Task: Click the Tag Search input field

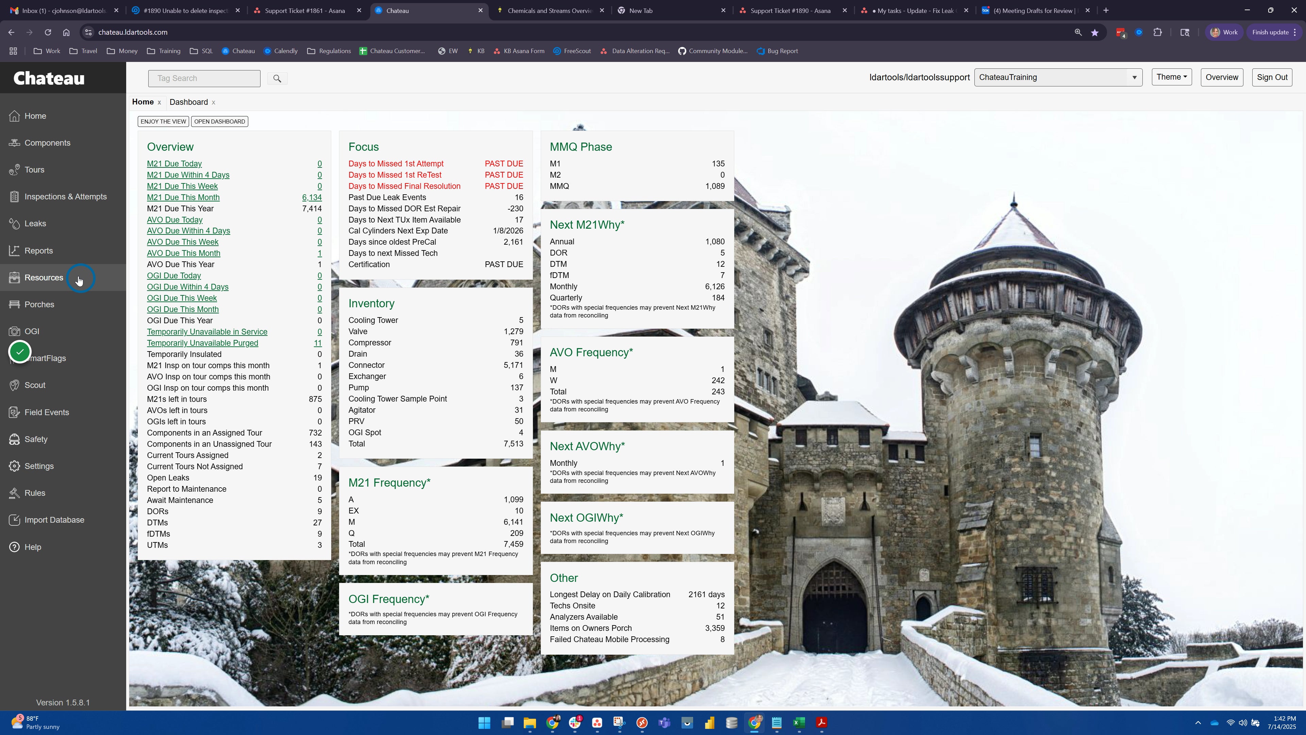Action: coord(204,78)
